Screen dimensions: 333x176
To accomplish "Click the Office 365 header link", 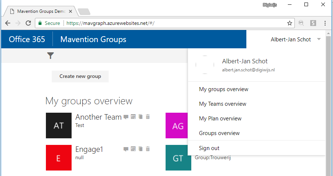I will [x=27, y=40].
